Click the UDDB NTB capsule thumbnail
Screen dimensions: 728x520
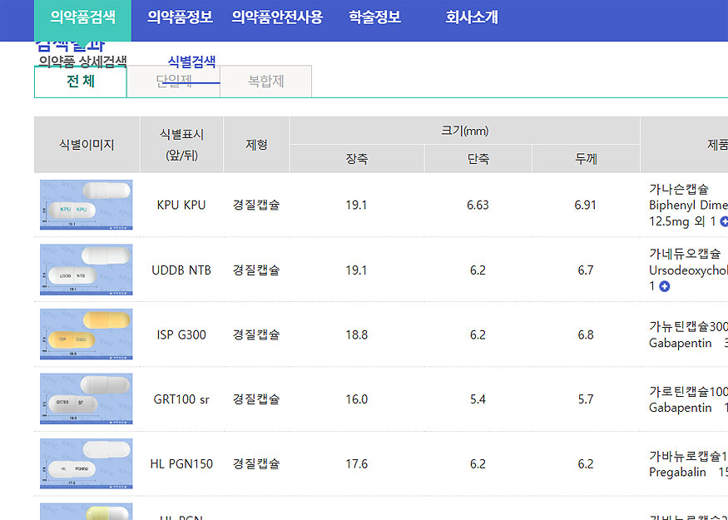point(87,270)
